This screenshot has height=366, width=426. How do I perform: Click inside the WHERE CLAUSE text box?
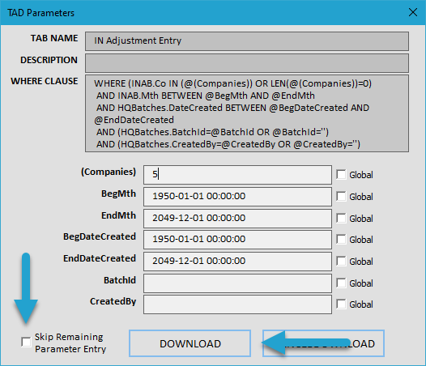pos(247,113)
